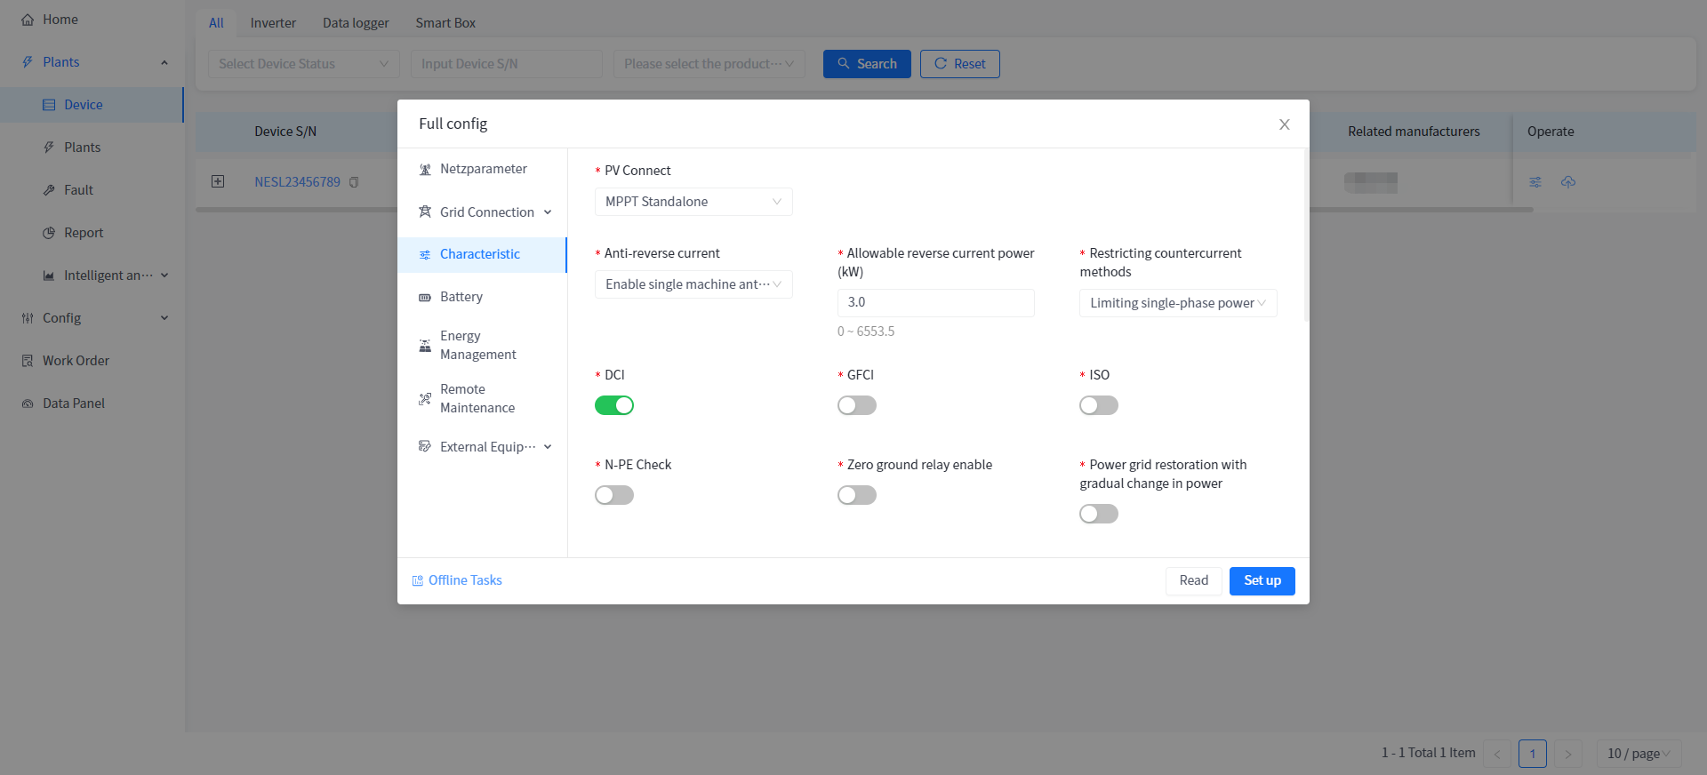Click the Battery icon in config menu

point(425,298)
